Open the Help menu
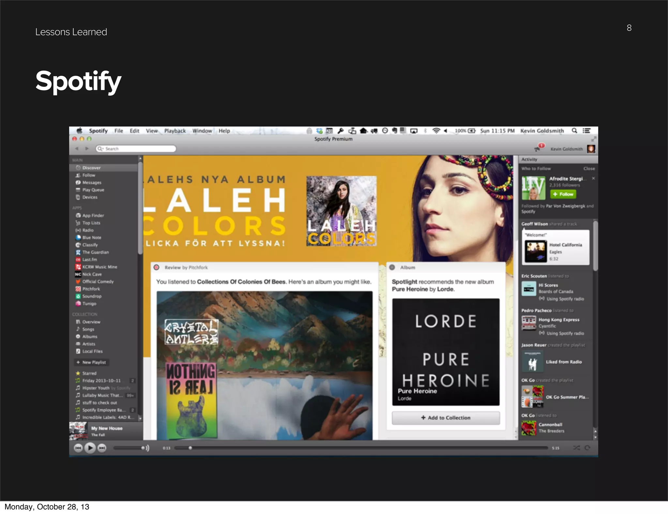Image resolution: width=668 pixels, height=514 pixels. click(224, 131)
